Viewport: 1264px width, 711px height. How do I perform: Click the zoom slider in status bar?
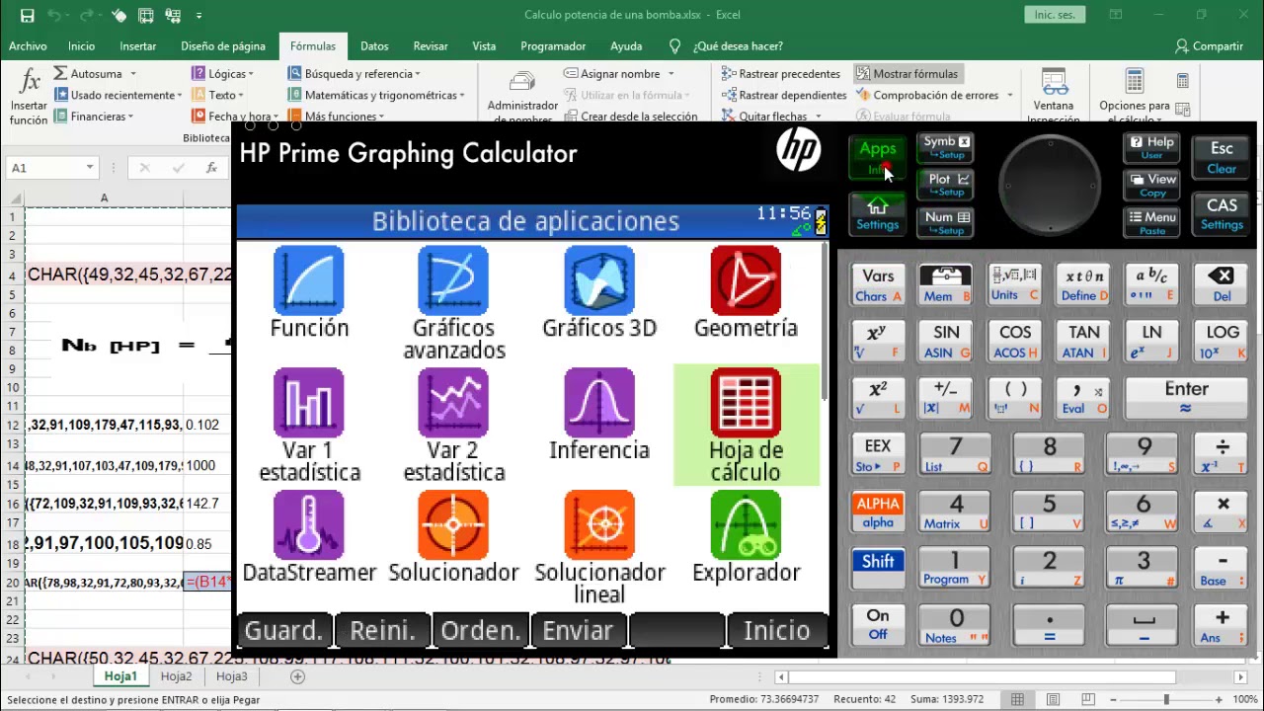[x=1165, y=699]
